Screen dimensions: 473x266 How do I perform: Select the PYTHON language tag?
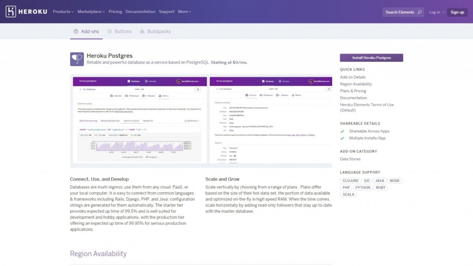363,187
